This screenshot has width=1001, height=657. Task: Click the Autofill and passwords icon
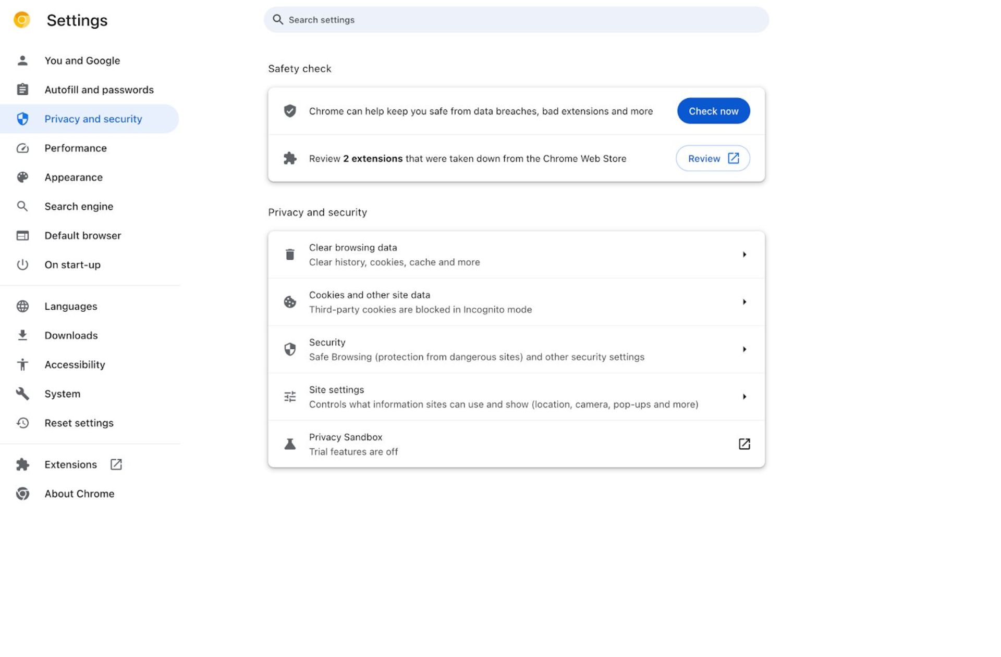[21, 90]
